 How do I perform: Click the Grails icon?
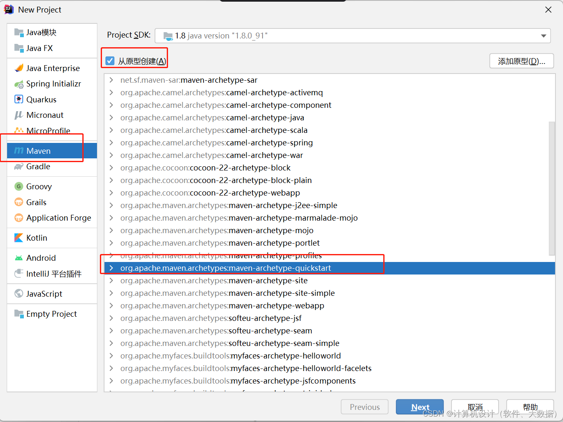click(19, 202)
